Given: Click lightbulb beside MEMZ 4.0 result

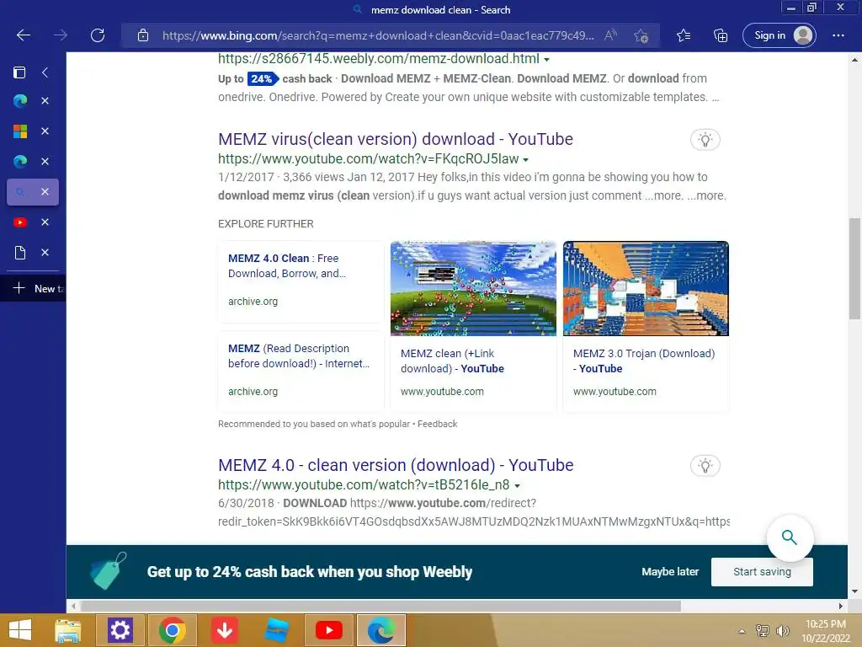Looking at the screenshot, I should 705,465.
